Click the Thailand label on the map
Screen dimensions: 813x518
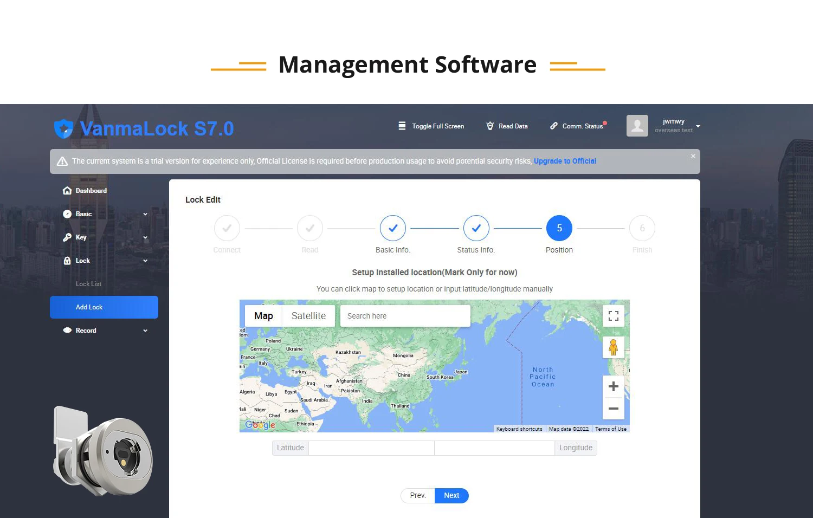pos(400,406)
